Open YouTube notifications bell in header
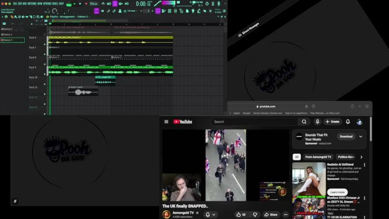This screenshot has width=389, height=219. 348,122
